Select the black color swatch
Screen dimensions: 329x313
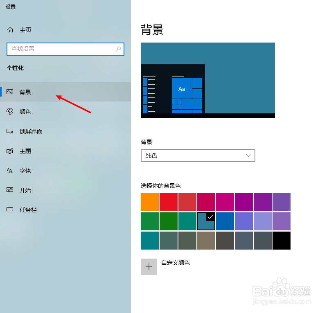point(282,241)
